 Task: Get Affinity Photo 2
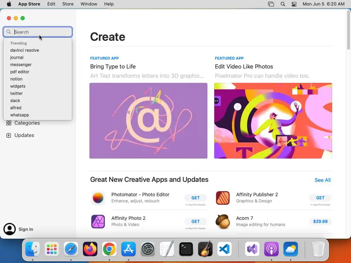[195, 222]
